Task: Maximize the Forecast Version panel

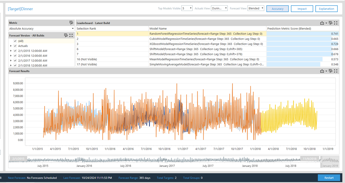Action: pos(71,35)
